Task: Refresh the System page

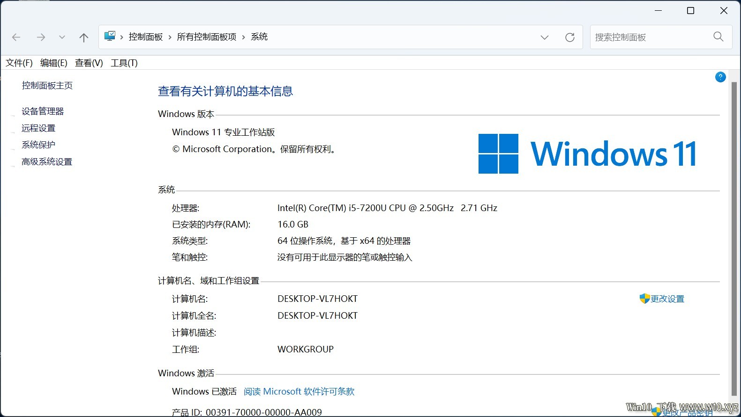Action: (570, 37)
